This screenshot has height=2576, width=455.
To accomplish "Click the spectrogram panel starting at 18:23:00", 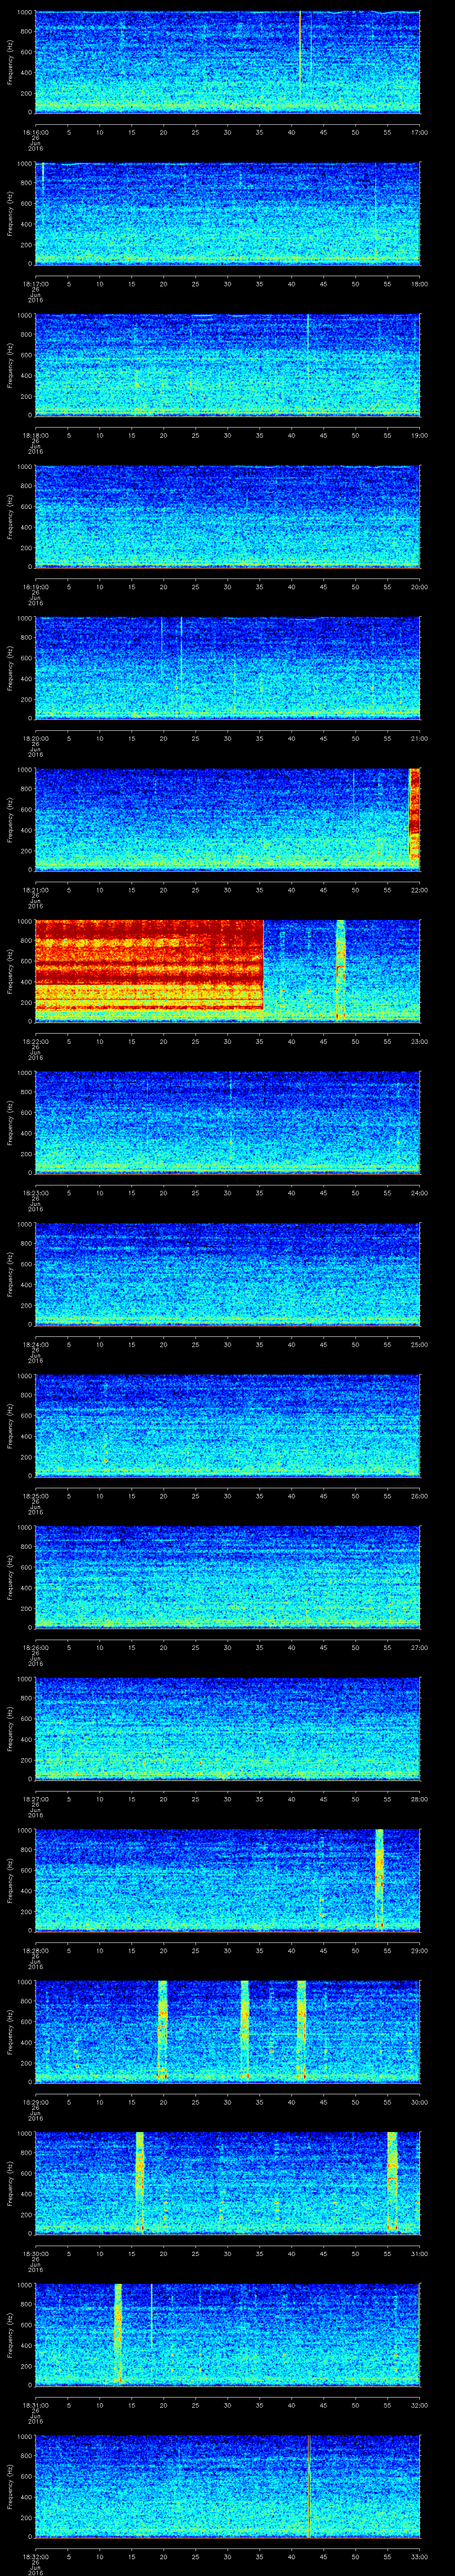I will tap(227, 1122).
